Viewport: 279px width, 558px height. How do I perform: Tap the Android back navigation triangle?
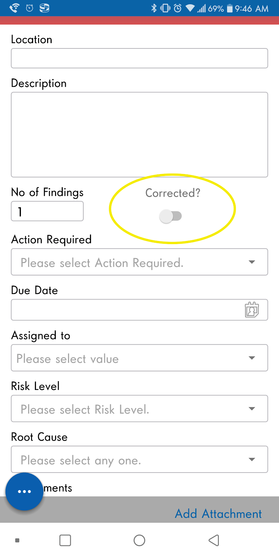(214, 540)
